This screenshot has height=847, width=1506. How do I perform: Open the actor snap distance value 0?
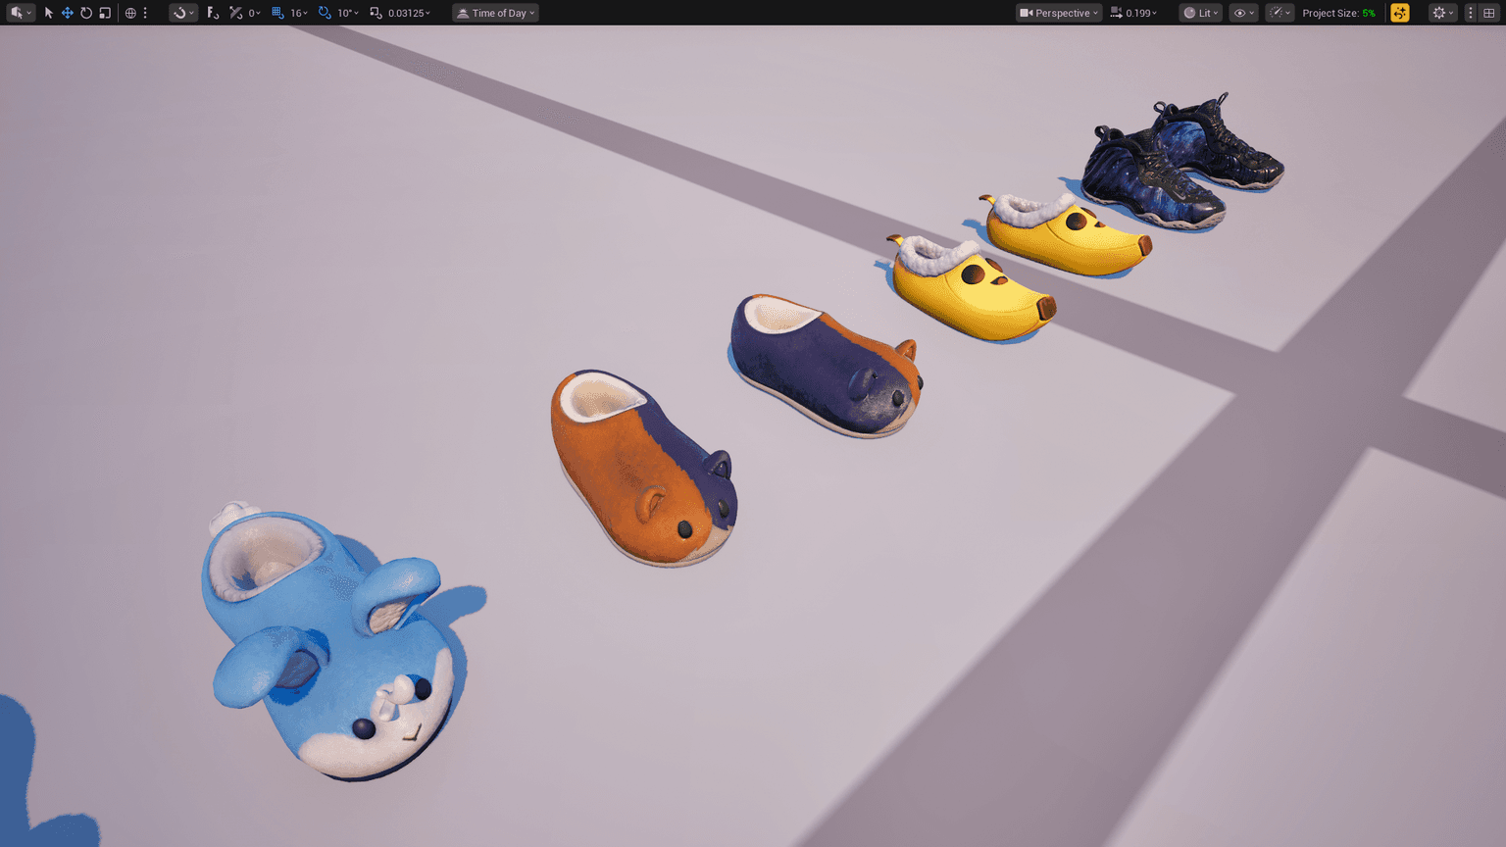point(254,13)
